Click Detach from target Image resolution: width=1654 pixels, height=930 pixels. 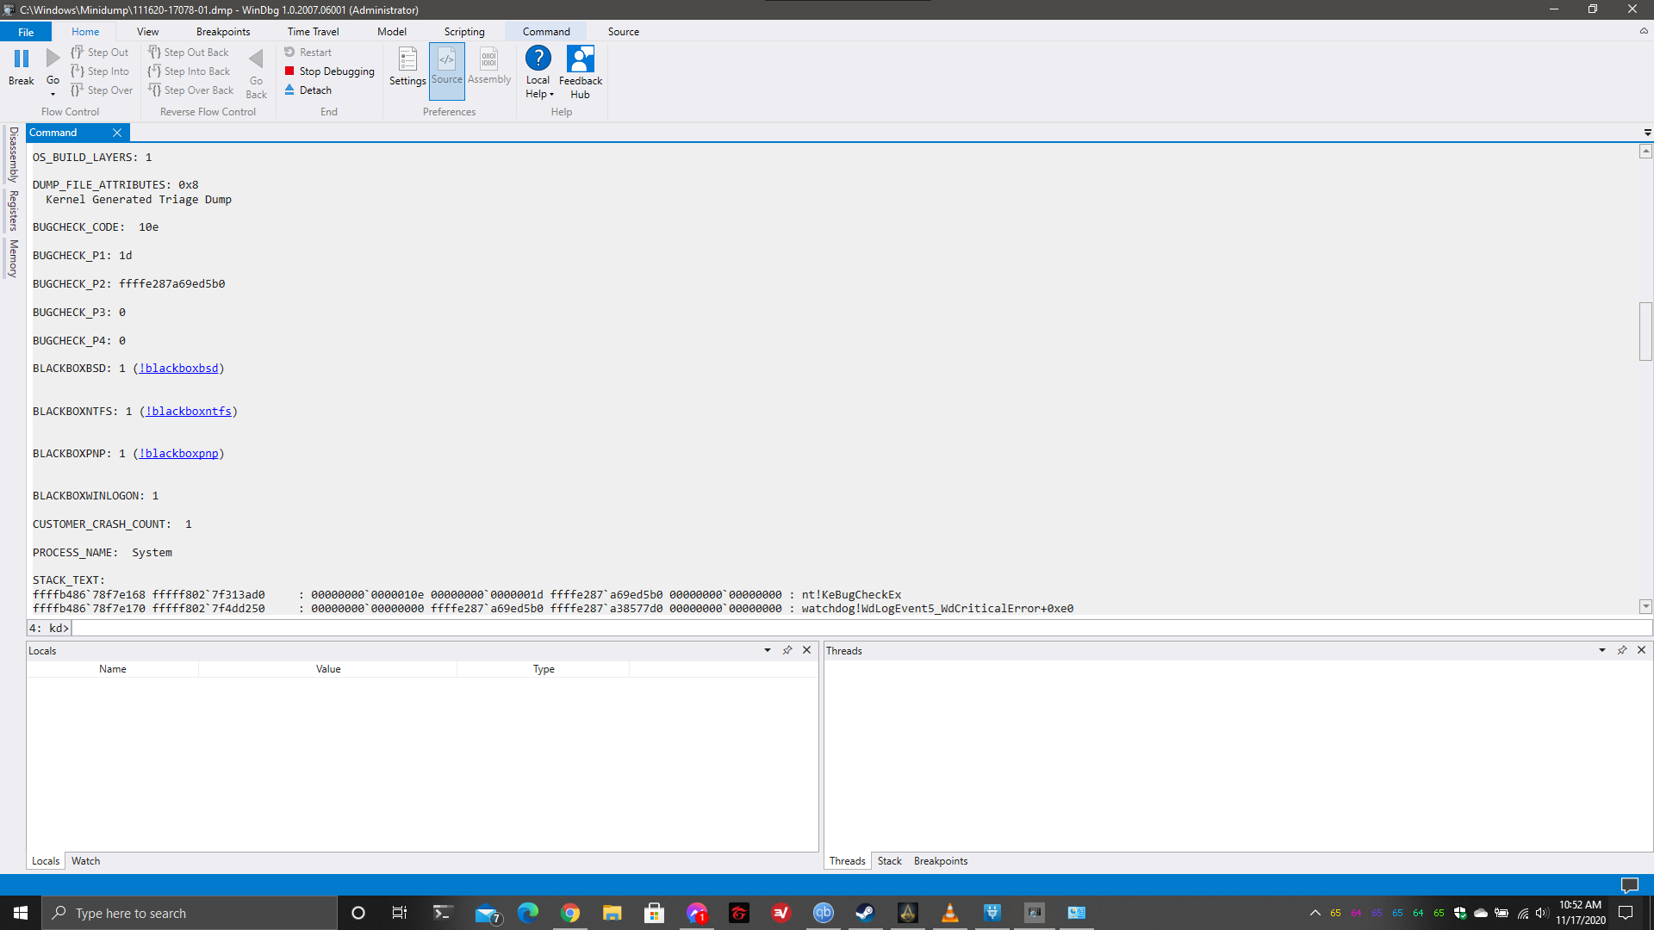tap(308, 90)
